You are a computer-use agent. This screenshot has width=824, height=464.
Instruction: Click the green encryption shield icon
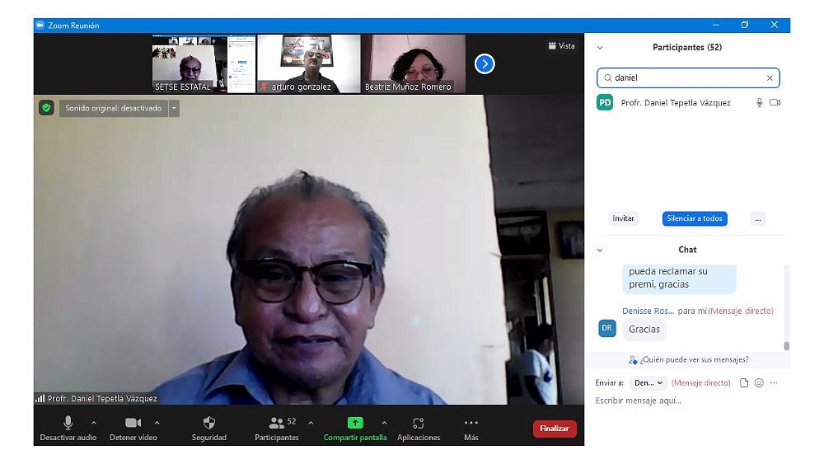(x=47, y=108)
